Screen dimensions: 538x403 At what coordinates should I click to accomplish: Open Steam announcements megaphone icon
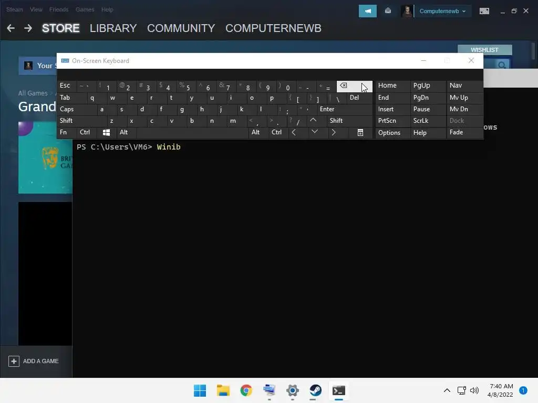367,11
